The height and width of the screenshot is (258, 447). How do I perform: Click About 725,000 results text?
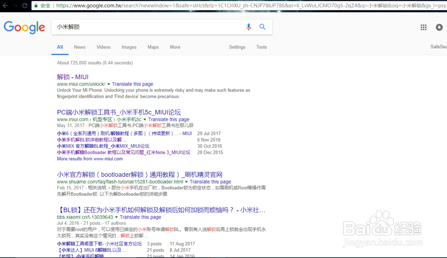tap(95, 63)
